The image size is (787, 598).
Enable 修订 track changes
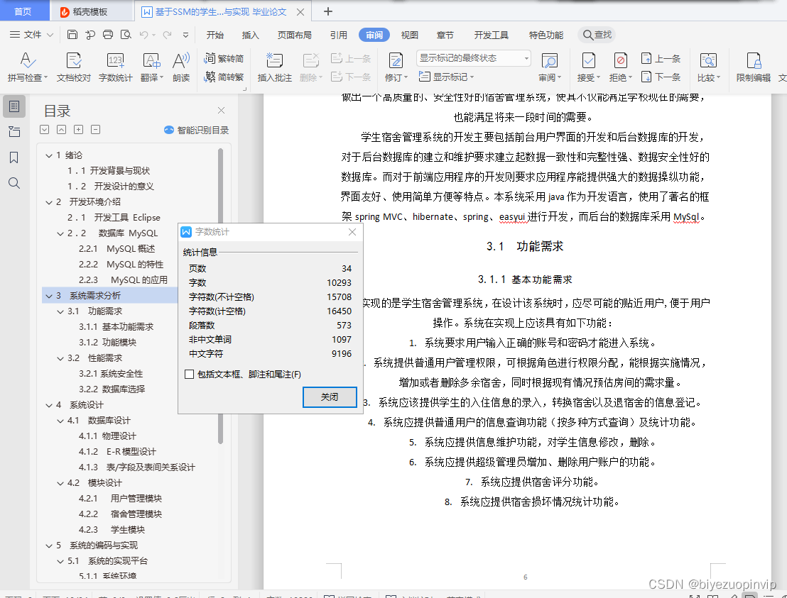coord(395,62)
